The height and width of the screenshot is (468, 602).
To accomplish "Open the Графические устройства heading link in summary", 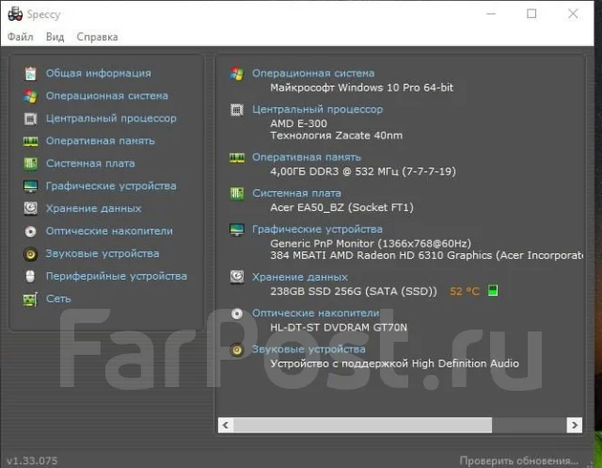I will [317, 230].
